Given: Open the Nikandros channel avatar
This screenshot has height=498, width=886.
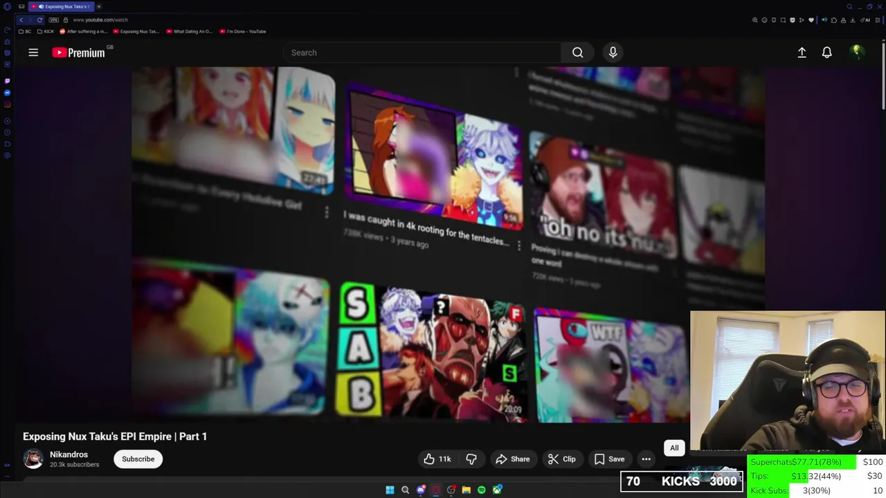Looking at the screenshot, I should tap(33, 459).
